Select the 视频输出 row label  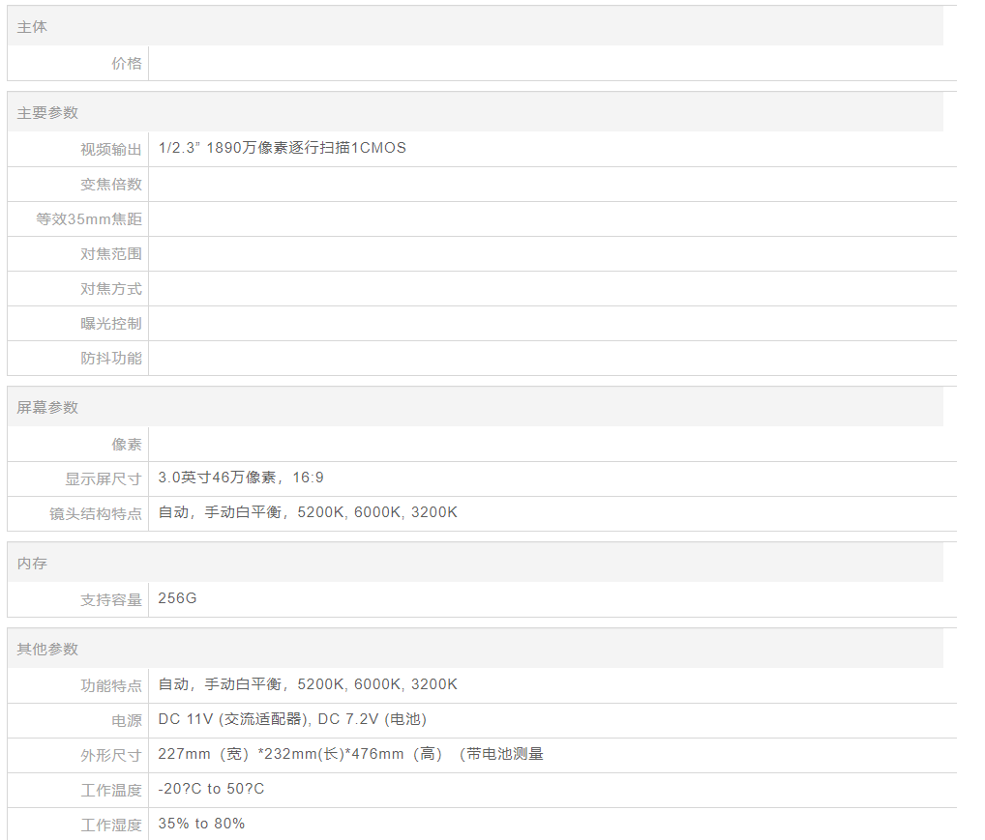pyautogui.click(x=110, y=149)
